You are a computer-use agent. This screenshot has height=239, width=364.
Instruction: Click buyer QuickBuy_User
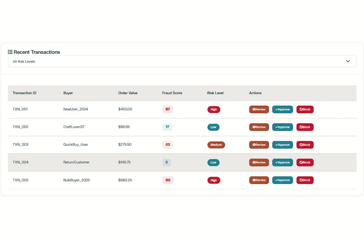[76, 145]
